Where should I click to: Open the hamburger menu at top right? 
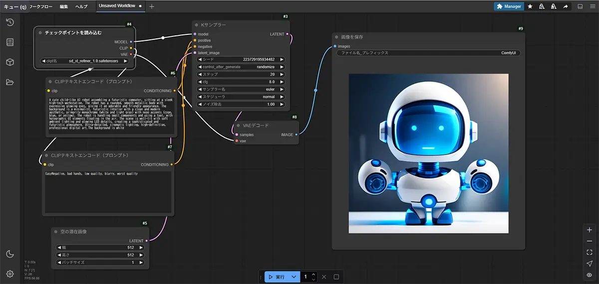click(592, 6)
